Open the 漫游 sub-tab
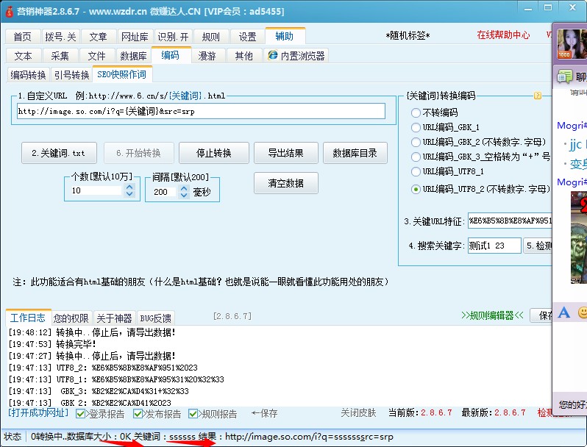The width and height of the screenshot is (587, 447). [x=207, y=56]
